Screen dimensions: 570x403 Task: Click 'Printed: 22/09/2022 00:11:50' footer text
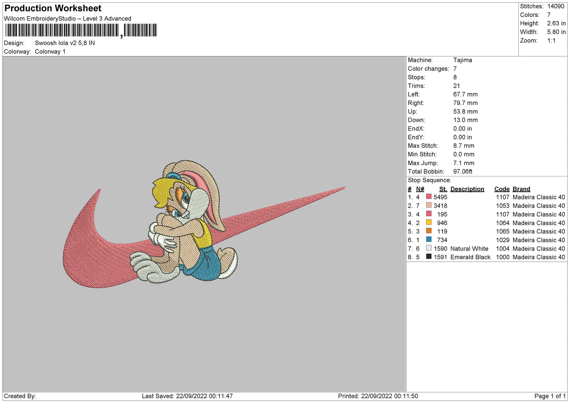coord(378,396)
